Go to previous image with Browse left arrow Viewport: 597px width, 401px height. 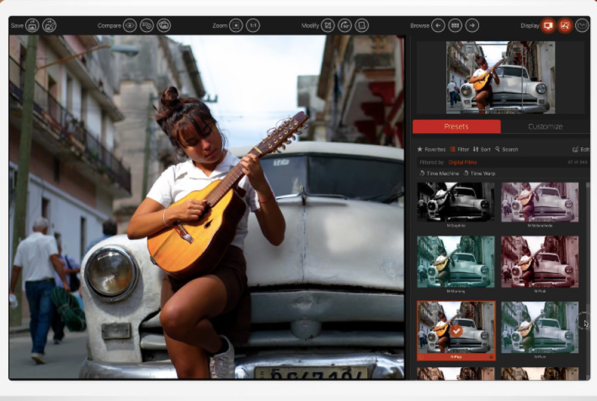[x=438, y=25]
